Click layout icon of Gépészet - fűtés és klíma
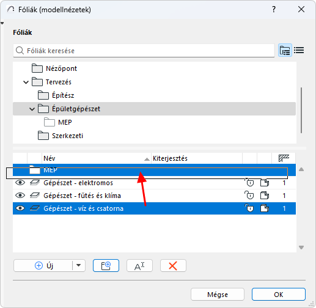316x308 pixels. tap(265, 196)
